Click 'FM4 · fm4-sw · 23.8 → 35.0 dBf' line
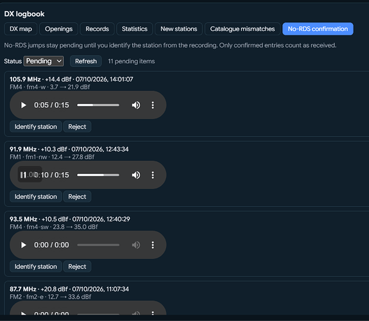This screenshot has height=321, width=369. (54, 227)
